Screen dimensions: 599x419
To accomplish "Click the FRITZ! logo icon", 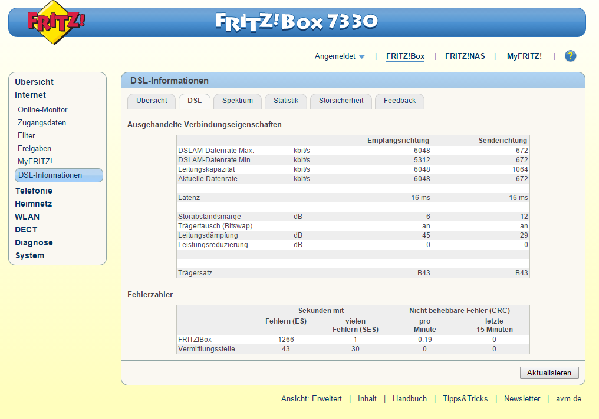I will (x=56, y=22).
